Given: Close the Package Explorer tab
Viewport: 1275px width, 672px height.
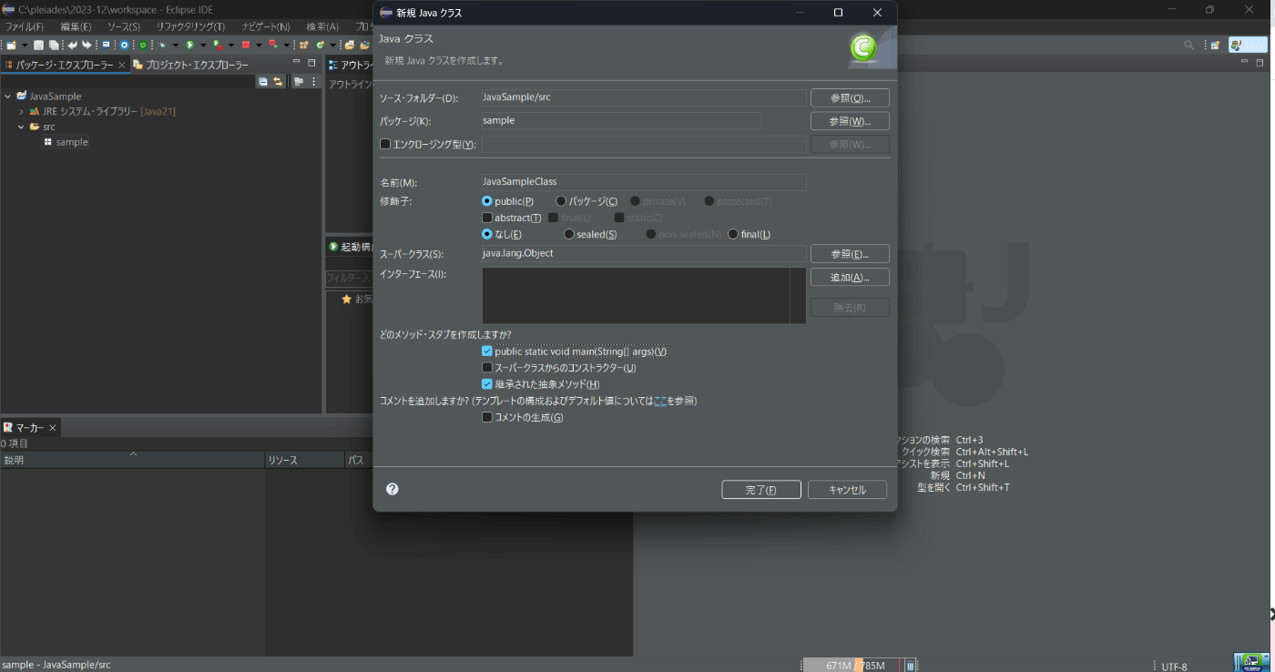Looking at the screenshot, I should 122,65.
